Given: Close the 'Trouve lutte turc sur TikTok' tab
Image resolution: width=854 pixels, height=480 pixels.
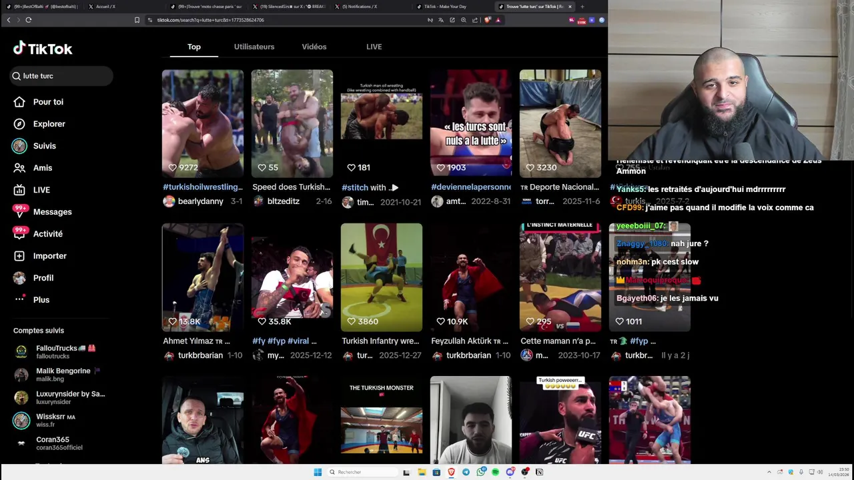Looking at the screenshot, I should point(570,7).
